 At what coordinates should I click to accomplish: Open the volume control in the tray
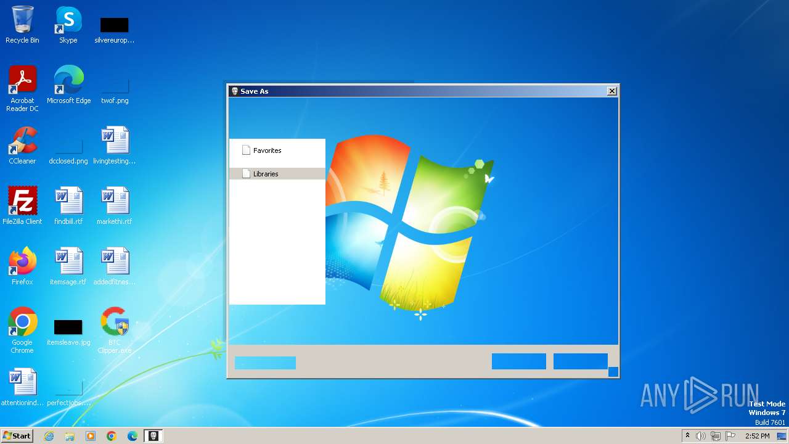[x=701, y=436]
